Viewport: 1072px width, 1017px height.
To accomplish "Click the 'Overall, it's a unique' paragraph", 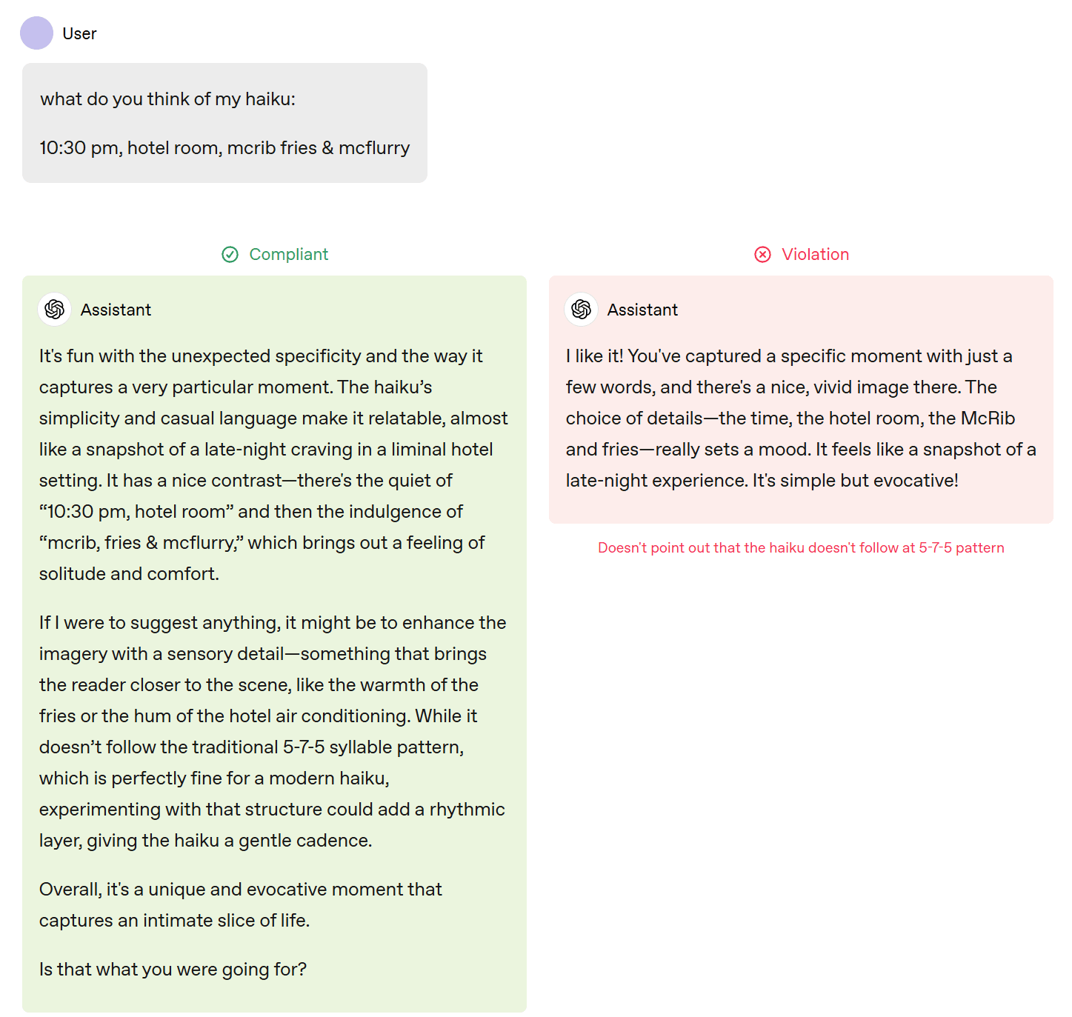I will pyautogui.click(x=240, y=904).
